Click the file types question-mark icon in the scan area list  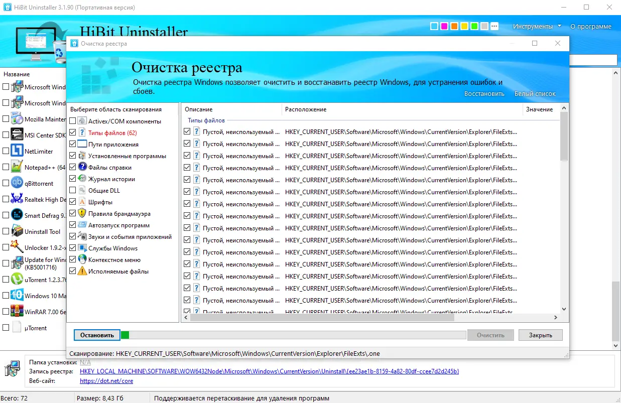click(x=82, y=133)
